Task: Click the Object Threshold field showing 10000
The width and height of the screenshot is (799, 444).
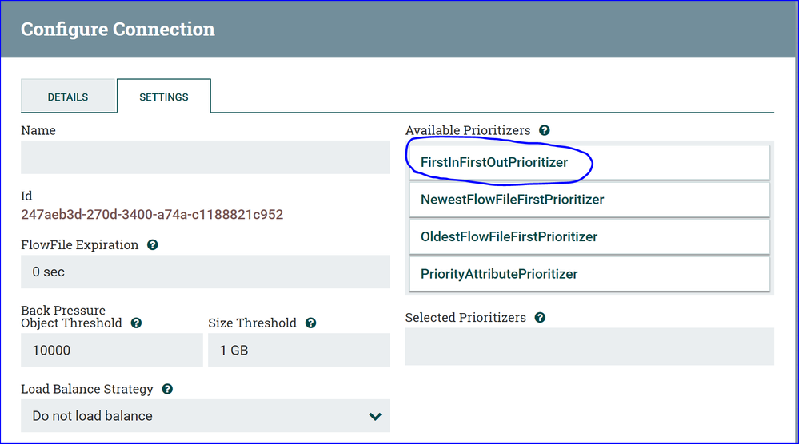Action: (x=112, y=350)
